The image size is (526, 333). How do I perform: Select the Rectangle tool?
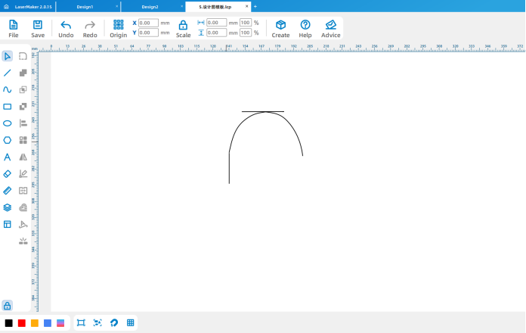pos(8,107)
